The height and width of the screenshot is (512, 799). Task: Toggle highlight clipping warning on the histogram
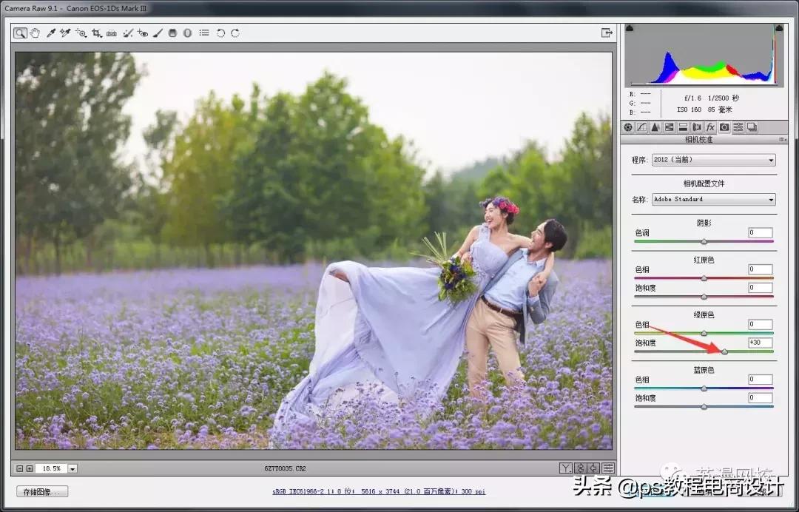click(778, 28)
